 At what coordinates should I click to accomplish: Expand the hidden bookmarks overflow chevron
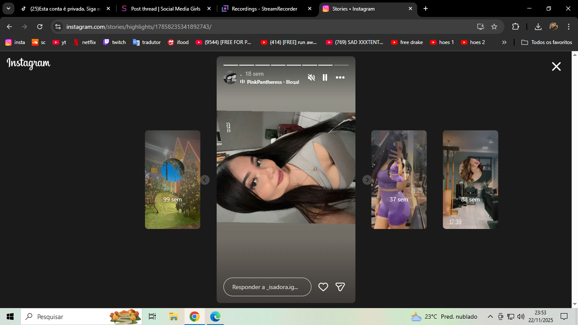coord(504,42)
